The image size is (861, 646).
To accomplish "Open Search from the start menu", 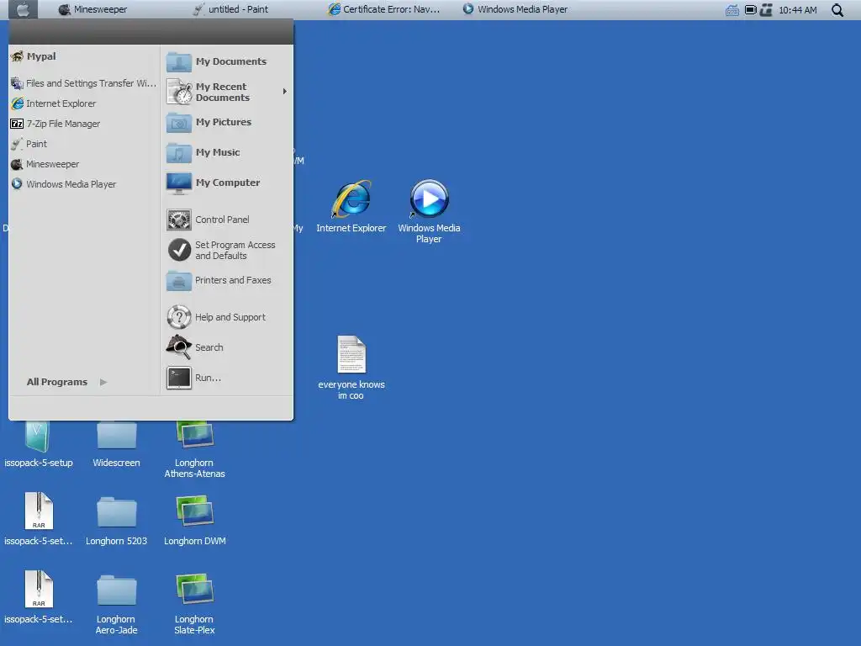I will (227, 347).
